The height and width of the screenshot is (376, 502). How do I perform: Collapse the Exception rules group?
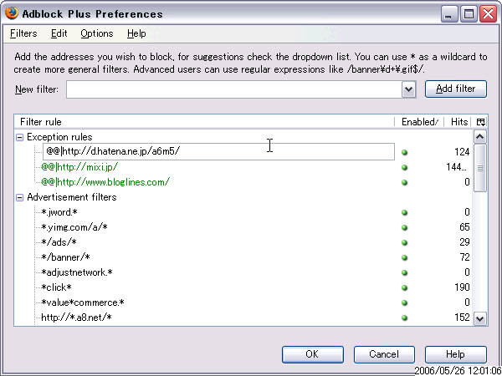click(20, 137)
